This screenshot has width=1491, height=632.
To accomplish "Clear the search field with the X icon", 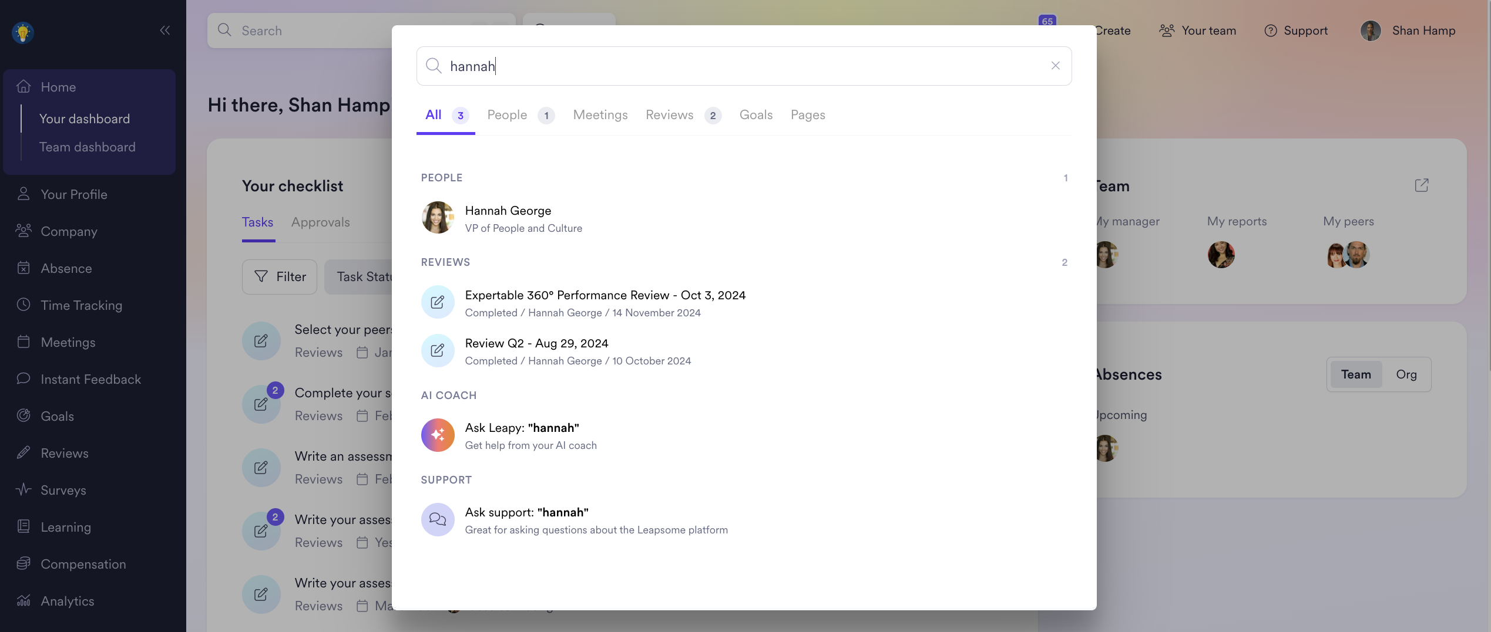I will 1055,66.
